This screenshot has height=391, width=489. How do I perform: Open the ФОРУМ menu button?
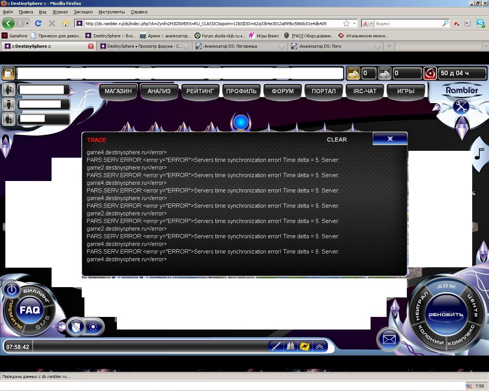tap(283, 91)
